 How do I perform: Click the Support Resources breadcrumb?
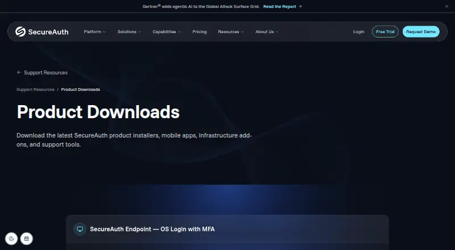tap(35, 89)
